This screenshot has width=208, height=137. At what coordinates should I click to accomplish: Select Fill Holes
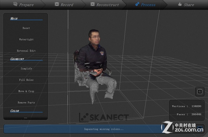point(26,80)
